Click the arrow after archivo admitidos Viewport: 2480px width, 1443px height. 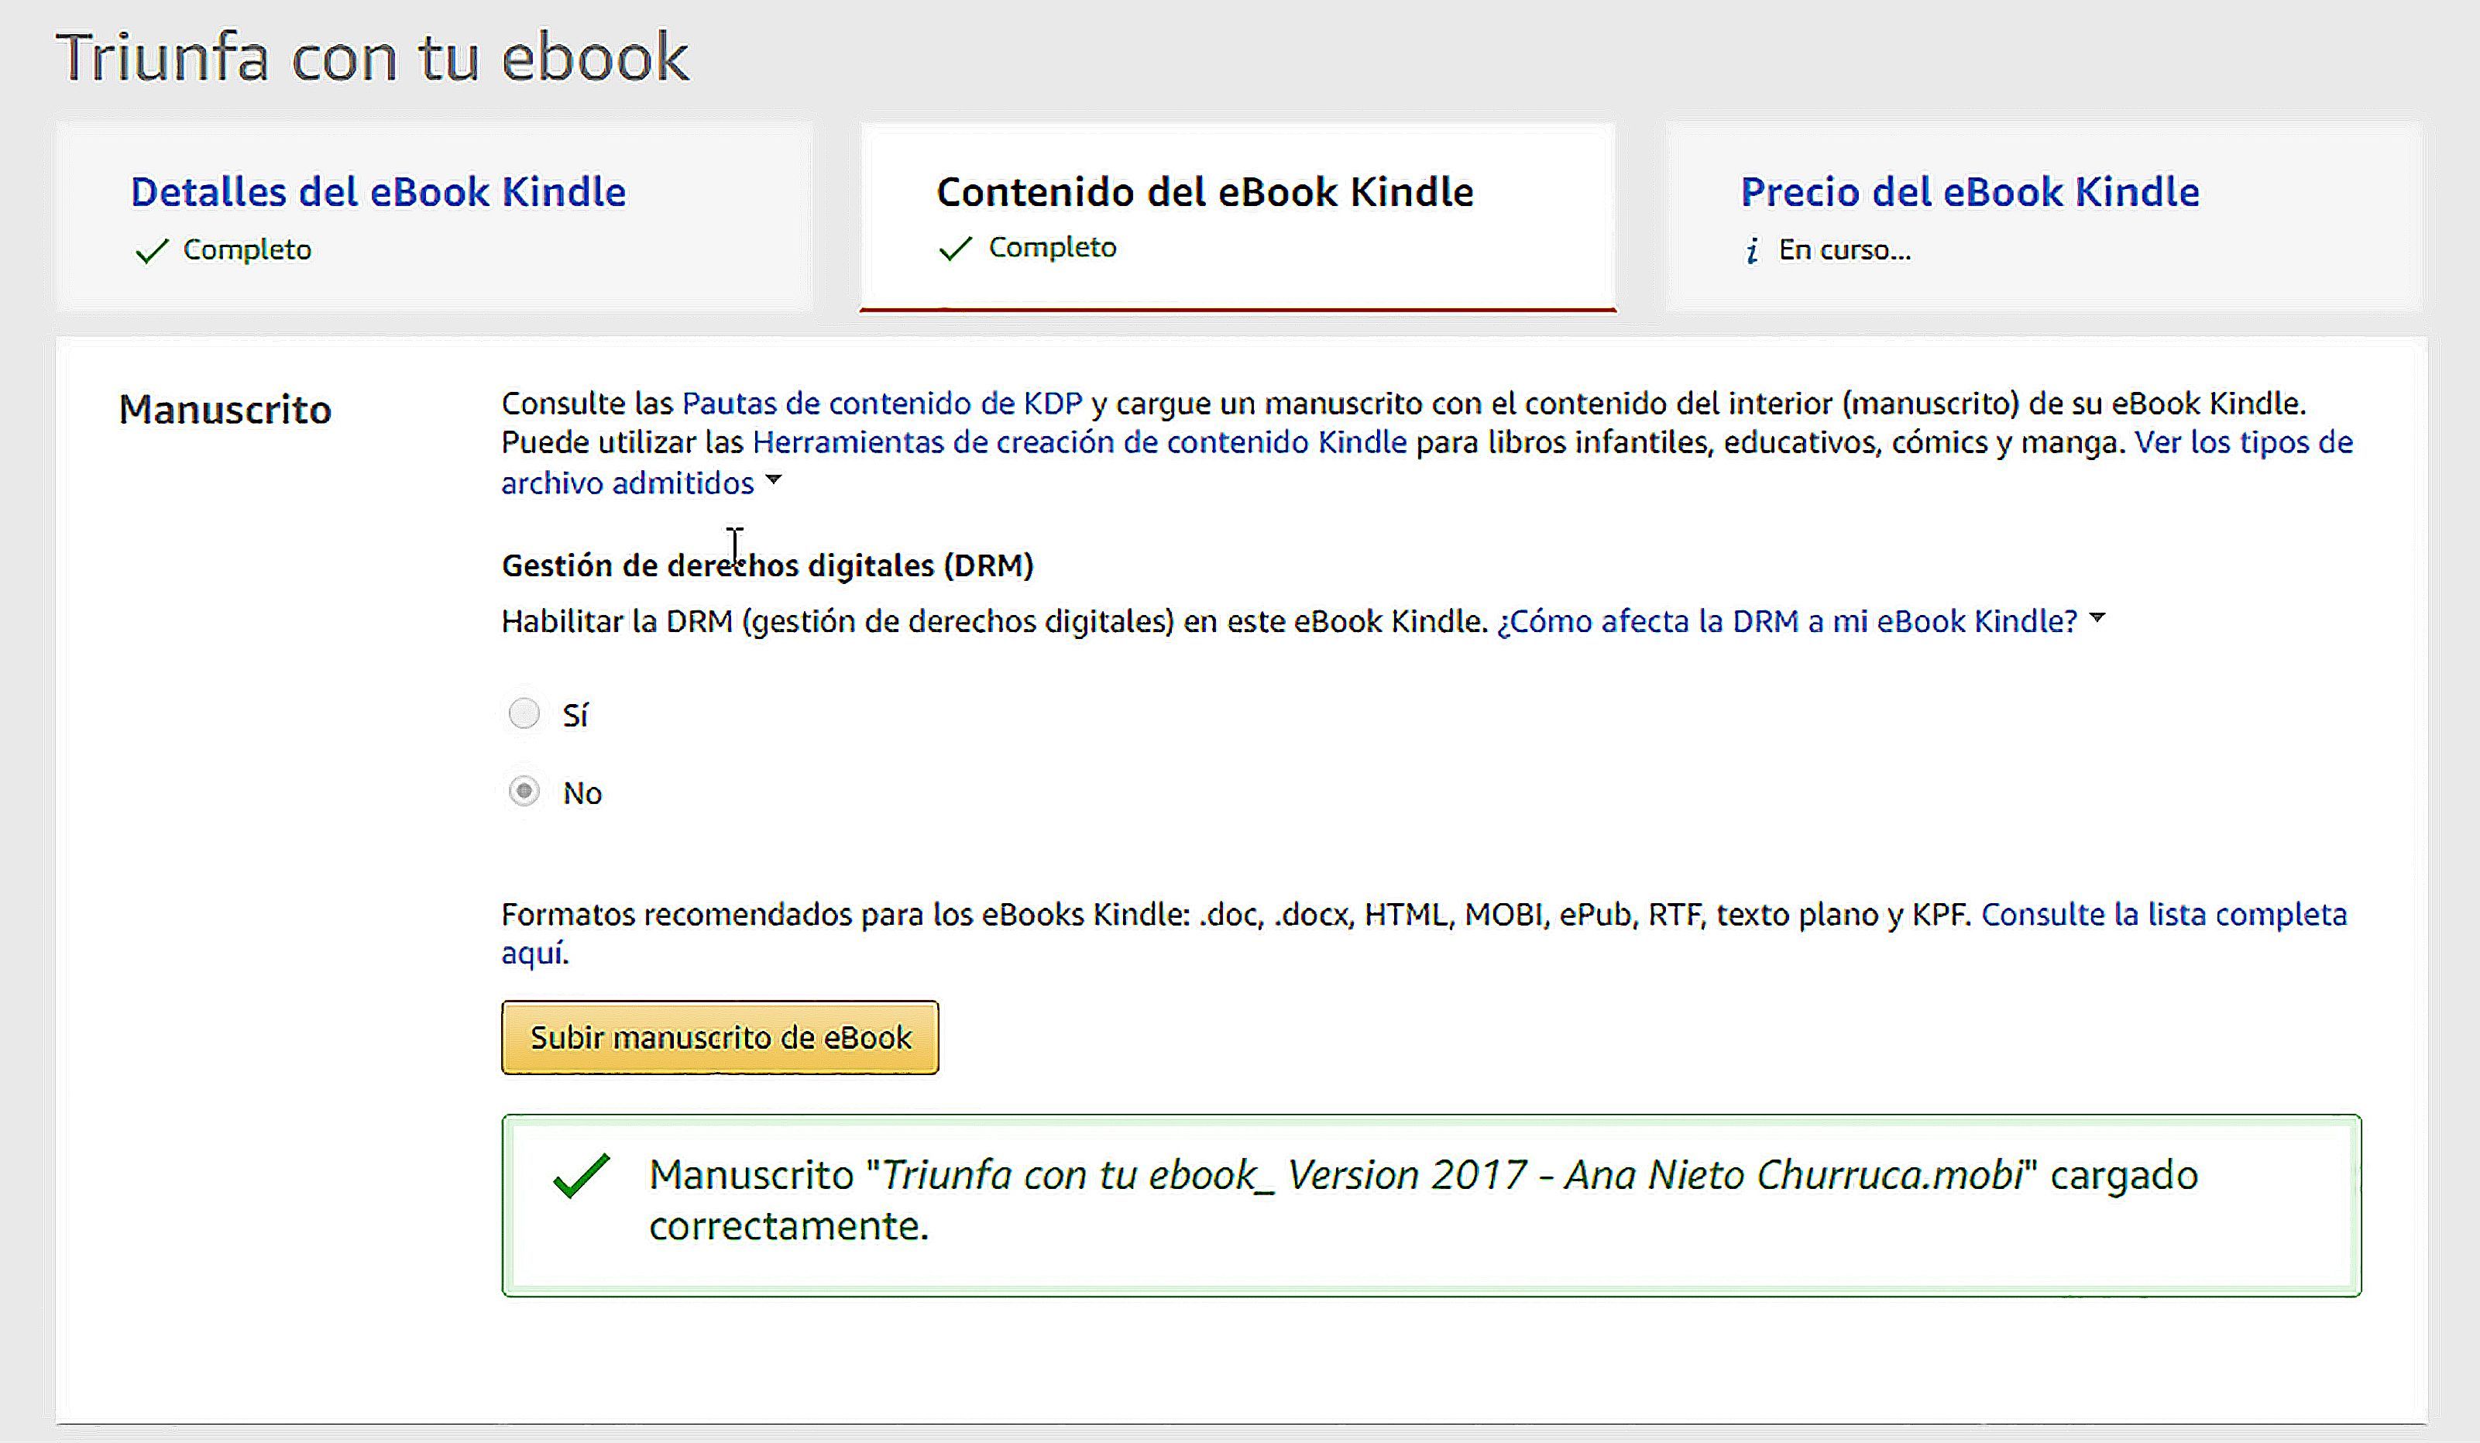(774, 480)
